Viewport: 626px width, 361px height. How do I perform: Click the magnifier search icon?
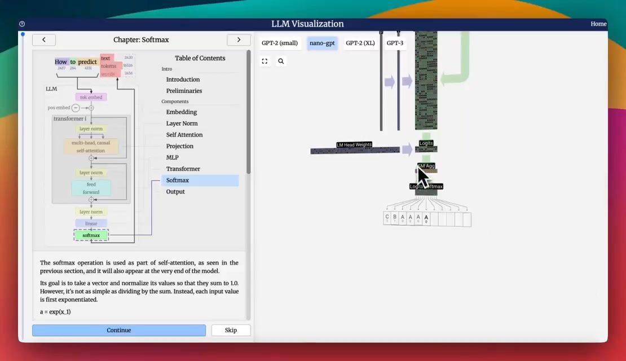(x=281, y=61)
